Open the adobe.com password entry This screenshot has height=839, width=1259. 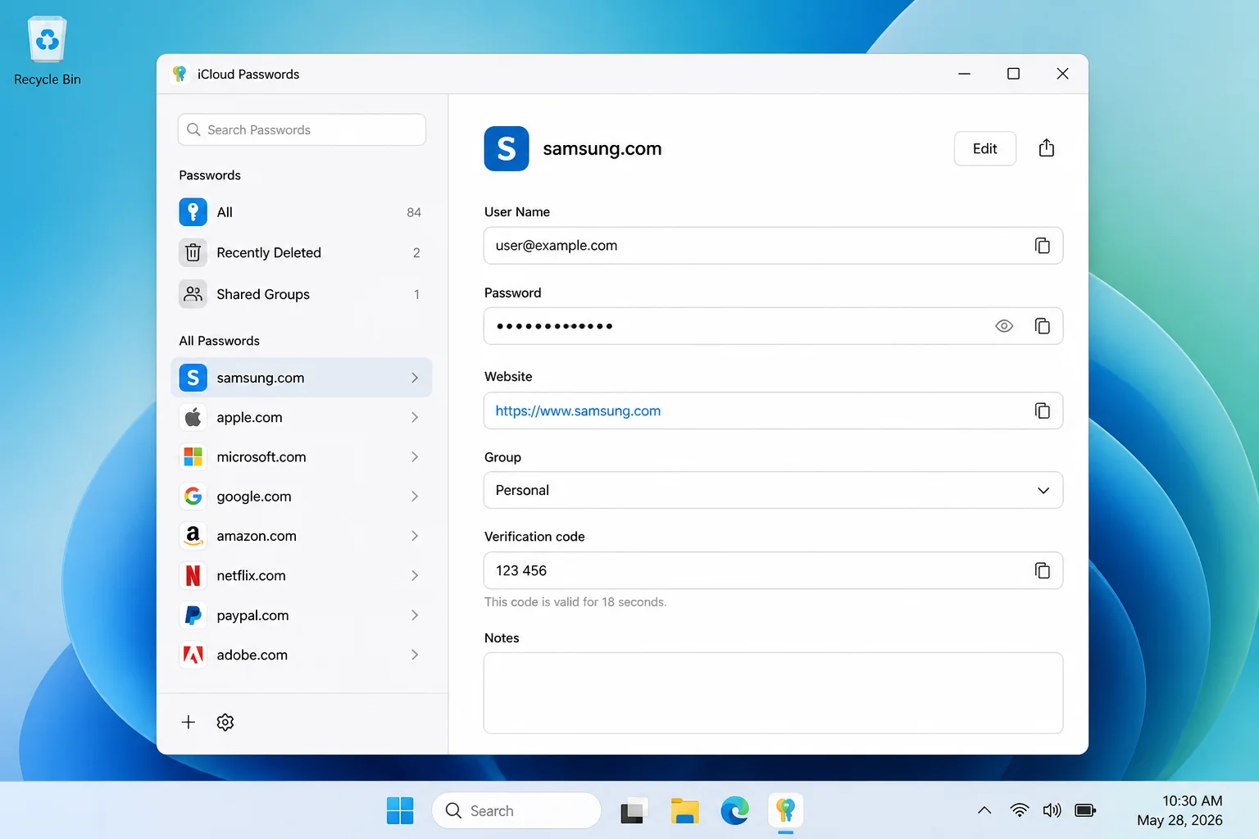click(302, 655)
